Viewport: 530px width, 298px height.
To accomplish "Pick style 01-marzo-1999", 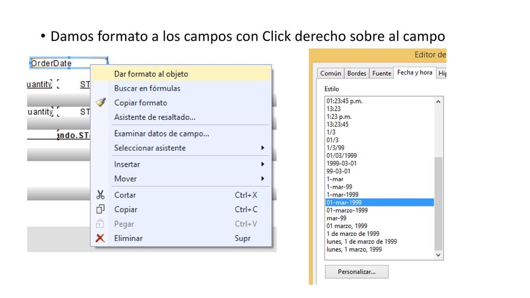I will [379, 210].
